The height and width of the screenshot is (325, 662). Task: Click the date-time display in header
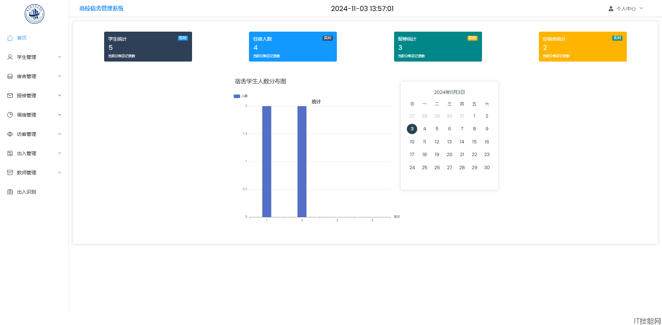[x=362, y=9]
